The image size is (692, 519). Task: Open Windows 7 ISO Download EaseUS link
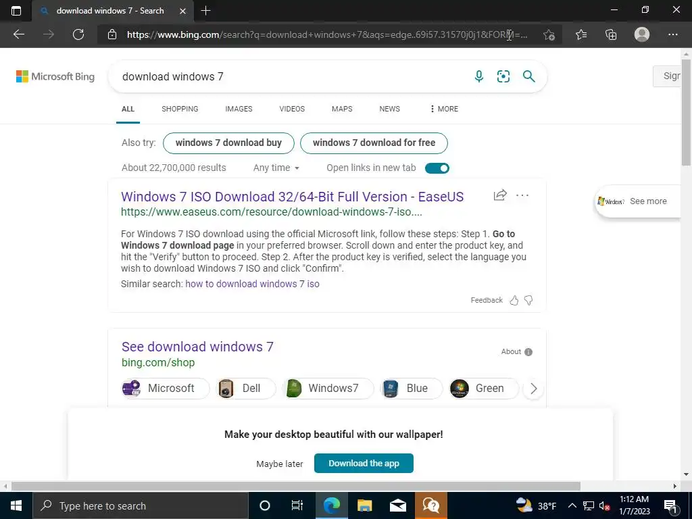pyautogui.click(x=292, y=197)
